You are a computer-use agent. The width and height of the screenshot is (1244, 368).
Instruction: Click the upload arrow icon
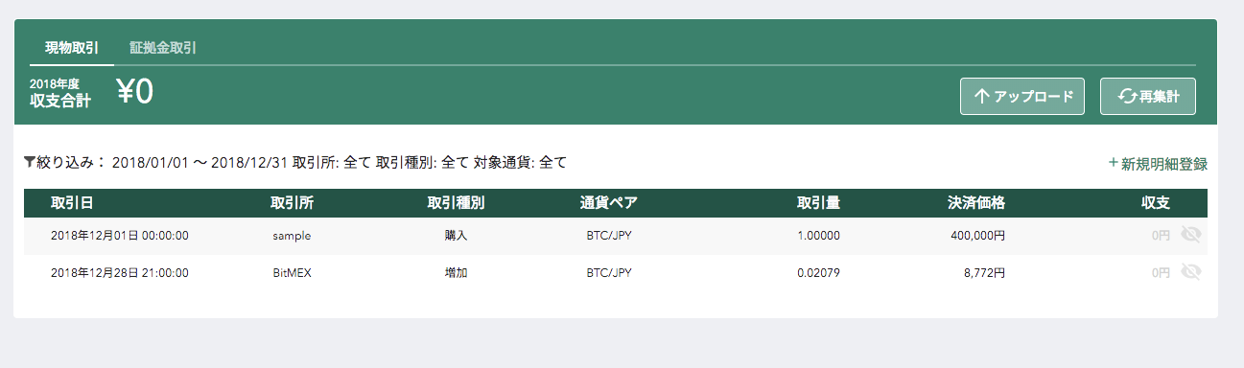tap(981, 97)
